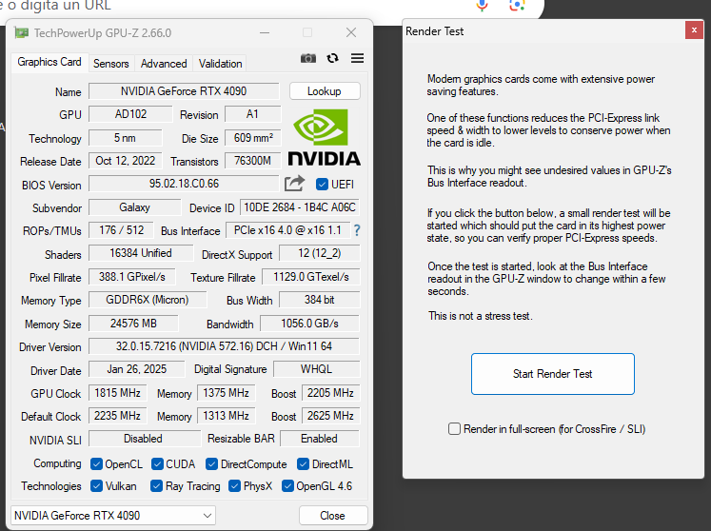This screenshot has width=711, height=531.
Task: Toggle the PhysX checkbox
Action: point(234,485)
